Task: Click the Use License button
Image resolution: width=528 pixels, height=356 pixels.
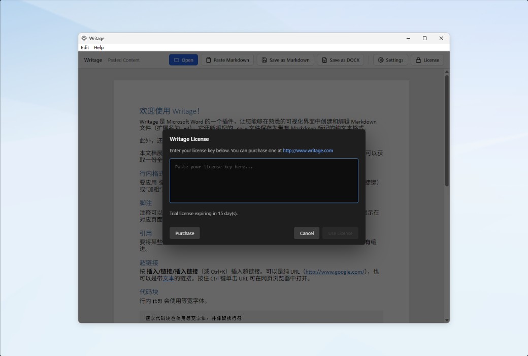Action: (340, 233)
